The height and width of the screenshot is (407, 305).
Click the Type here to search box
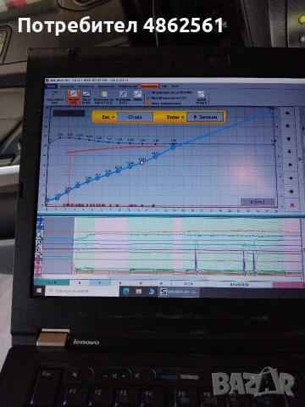click(81, 291)
